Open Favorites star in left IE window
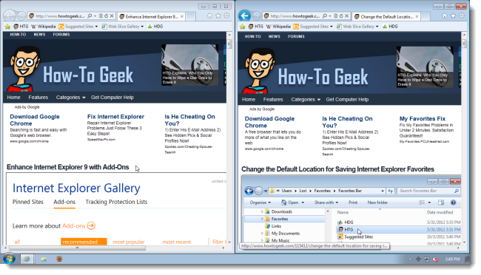This screenshot has height=275, width=481. 218,16
